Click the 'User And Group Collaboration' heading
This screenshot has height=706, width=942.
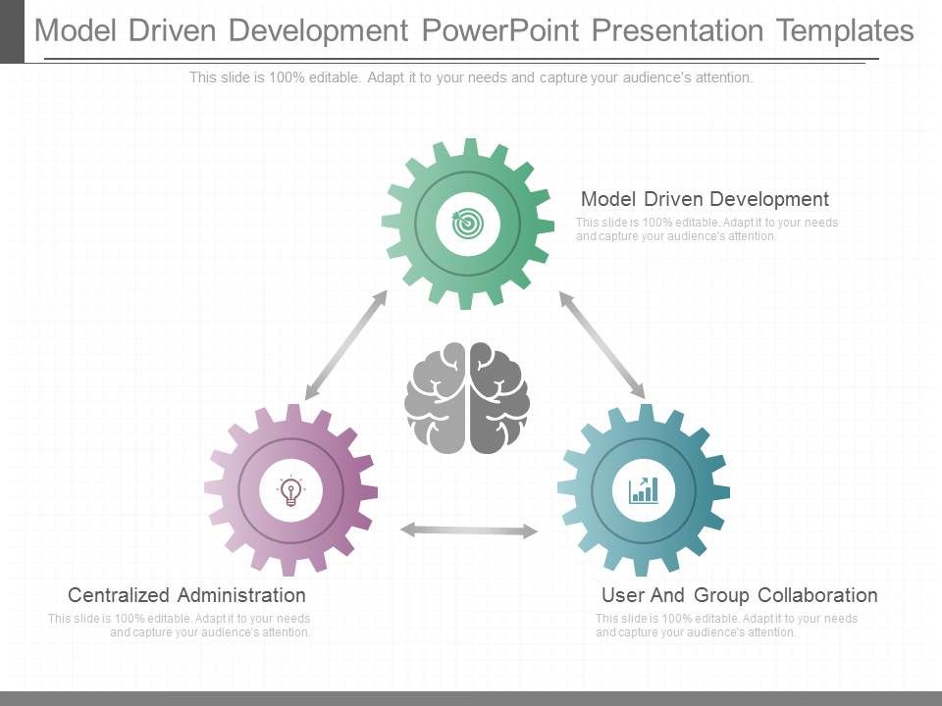(x=740, y=595)
